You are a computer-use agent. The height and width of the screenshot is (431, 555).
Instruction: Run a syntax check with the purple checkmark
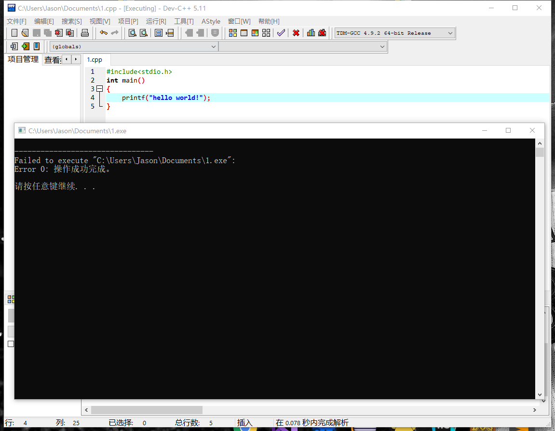pos(281,32)
